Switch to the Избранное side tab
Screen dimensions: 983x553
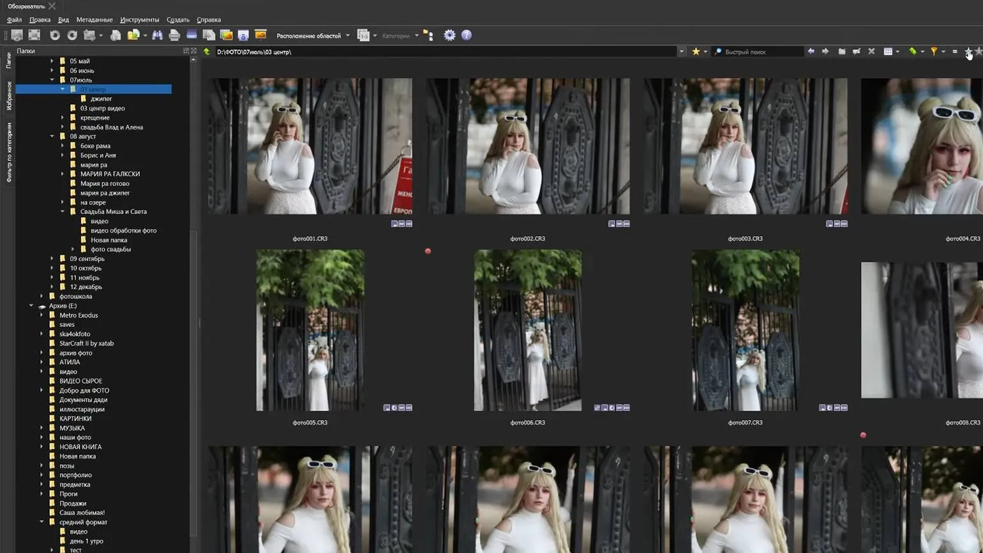point(9,96)
